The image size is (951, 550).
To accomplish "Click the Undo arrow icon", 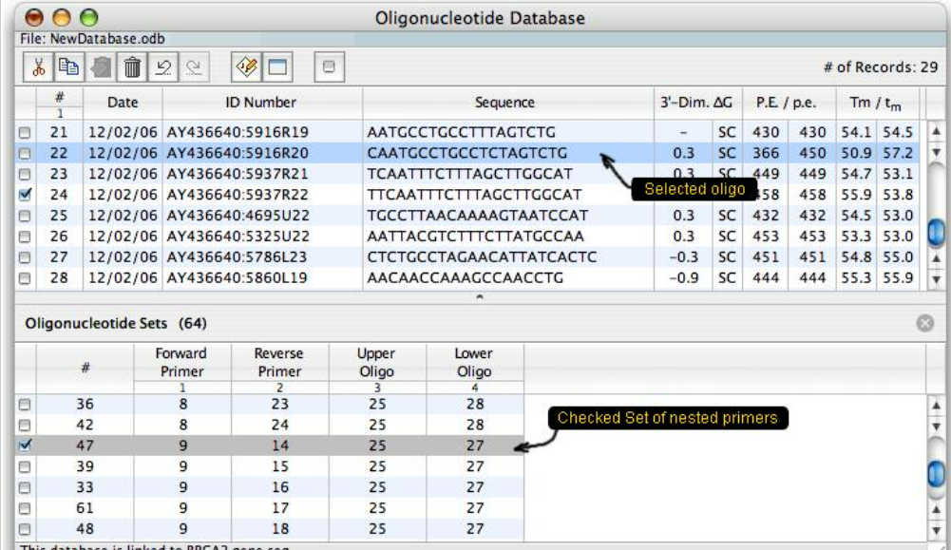I will [x=163, y=66].
